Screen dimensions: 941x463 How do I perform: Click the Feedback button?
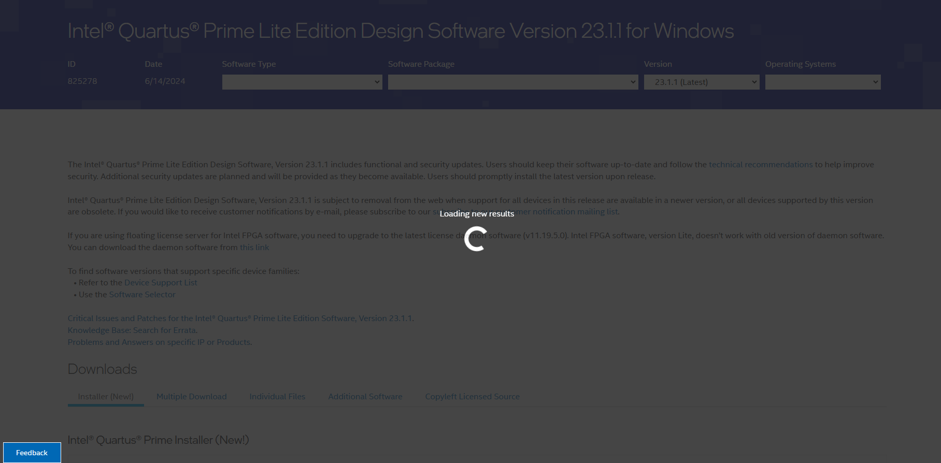(32, 453)
